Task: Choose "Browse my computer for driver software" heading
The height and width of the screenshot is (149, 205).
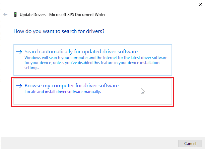Action: click(x=71, y=86)
